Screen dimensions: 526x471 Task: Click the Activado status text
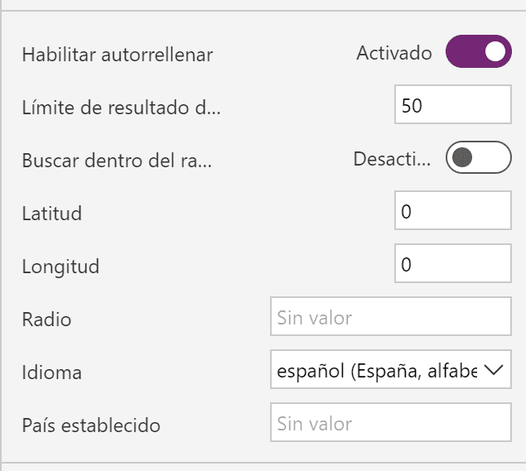tap(394, 53)
